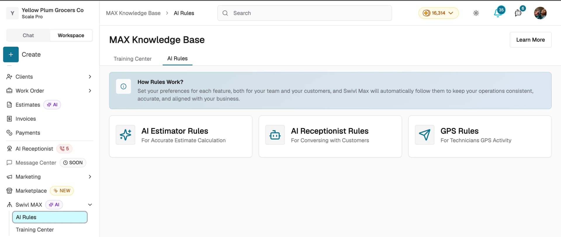Click the Swivl MAX person icon
Screen dimensions: 561x237
pos(9,205)
